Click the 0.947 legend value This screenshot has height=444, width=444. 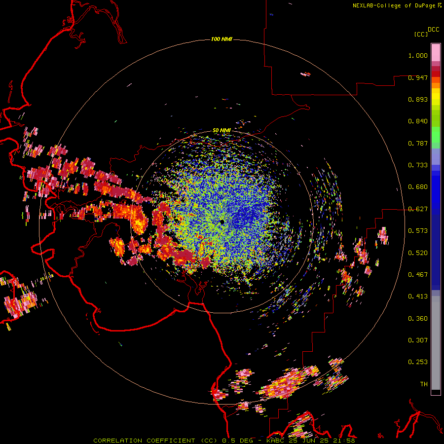(418, 77)
